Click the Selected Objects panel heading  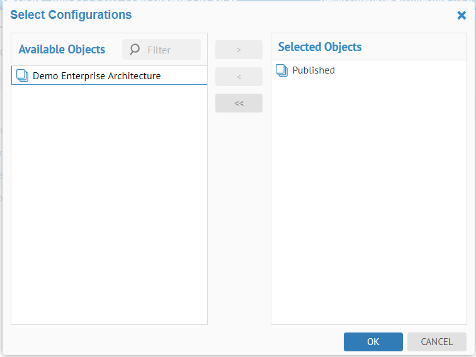[320, 47]
